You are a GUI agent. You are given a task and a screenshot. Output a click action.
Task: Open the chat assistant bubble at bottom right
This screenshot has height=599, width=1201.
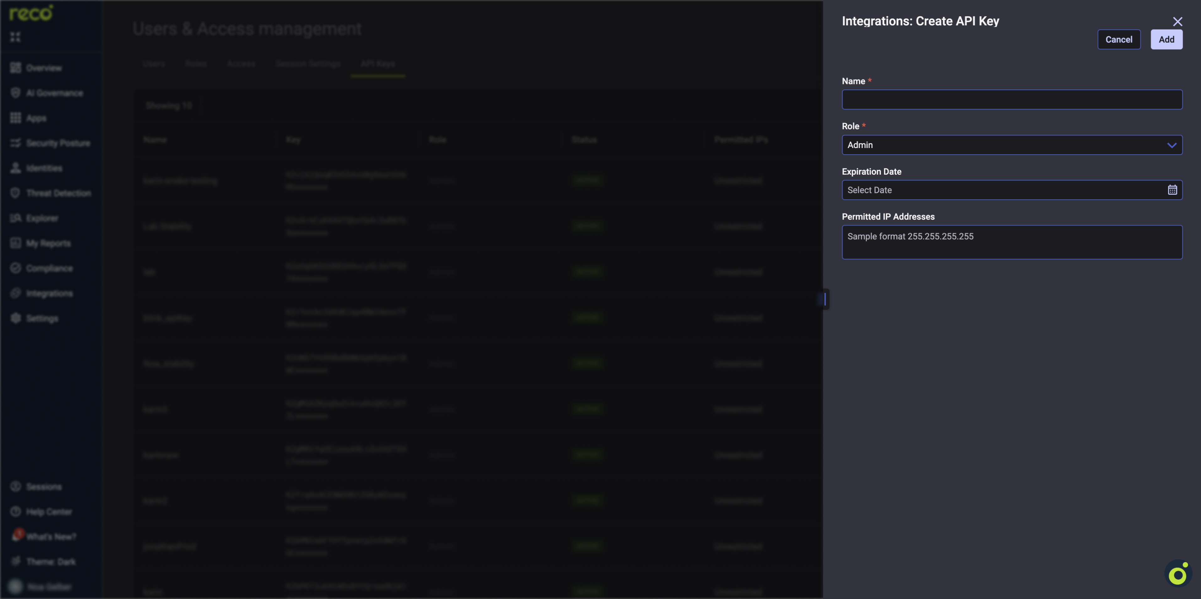pyautogui.click(x=1178, y=573)
